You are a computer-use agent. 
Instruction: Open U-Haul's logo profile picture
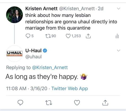pos(15,54)
